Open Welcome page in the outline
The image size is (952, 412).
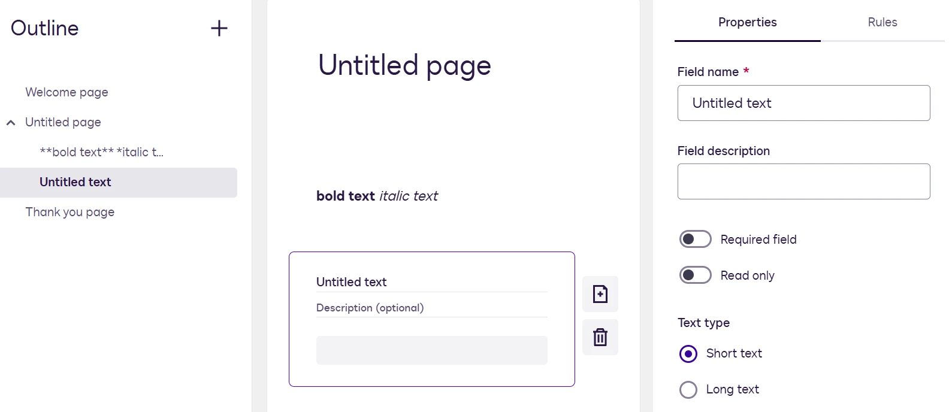[x=67, y=92]
